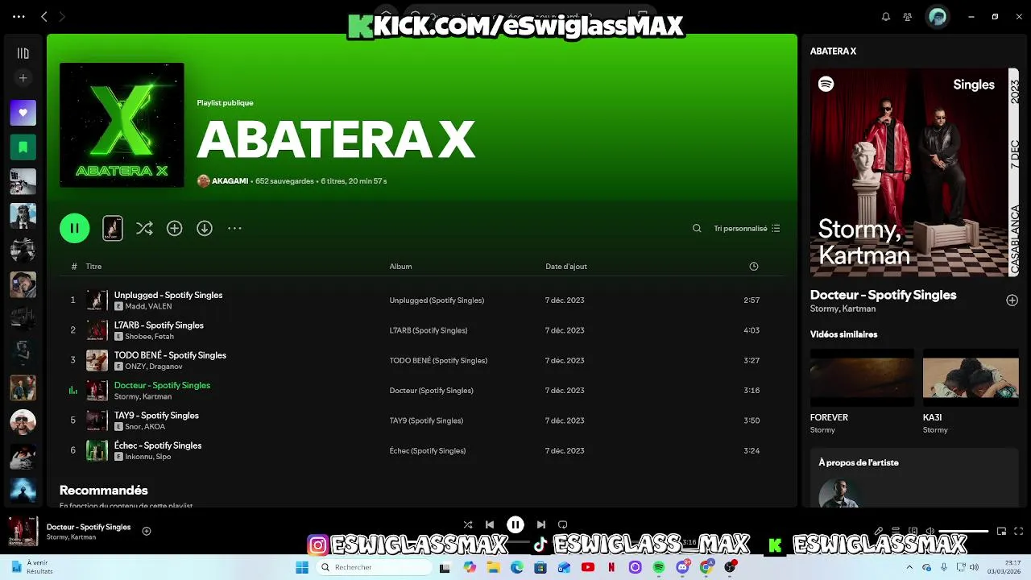
Task: Adjust the volume slider in the player bar
Action: coord(964,532)
